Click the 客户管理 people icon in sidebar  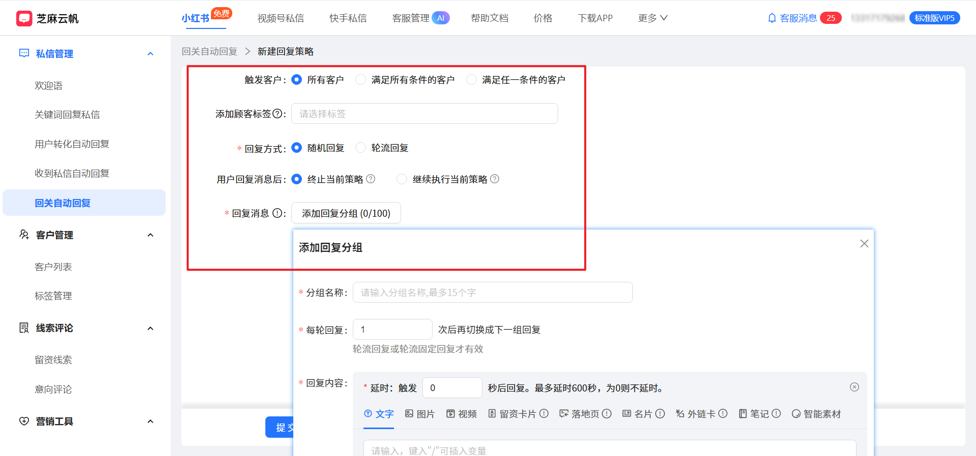click(24, 235)
